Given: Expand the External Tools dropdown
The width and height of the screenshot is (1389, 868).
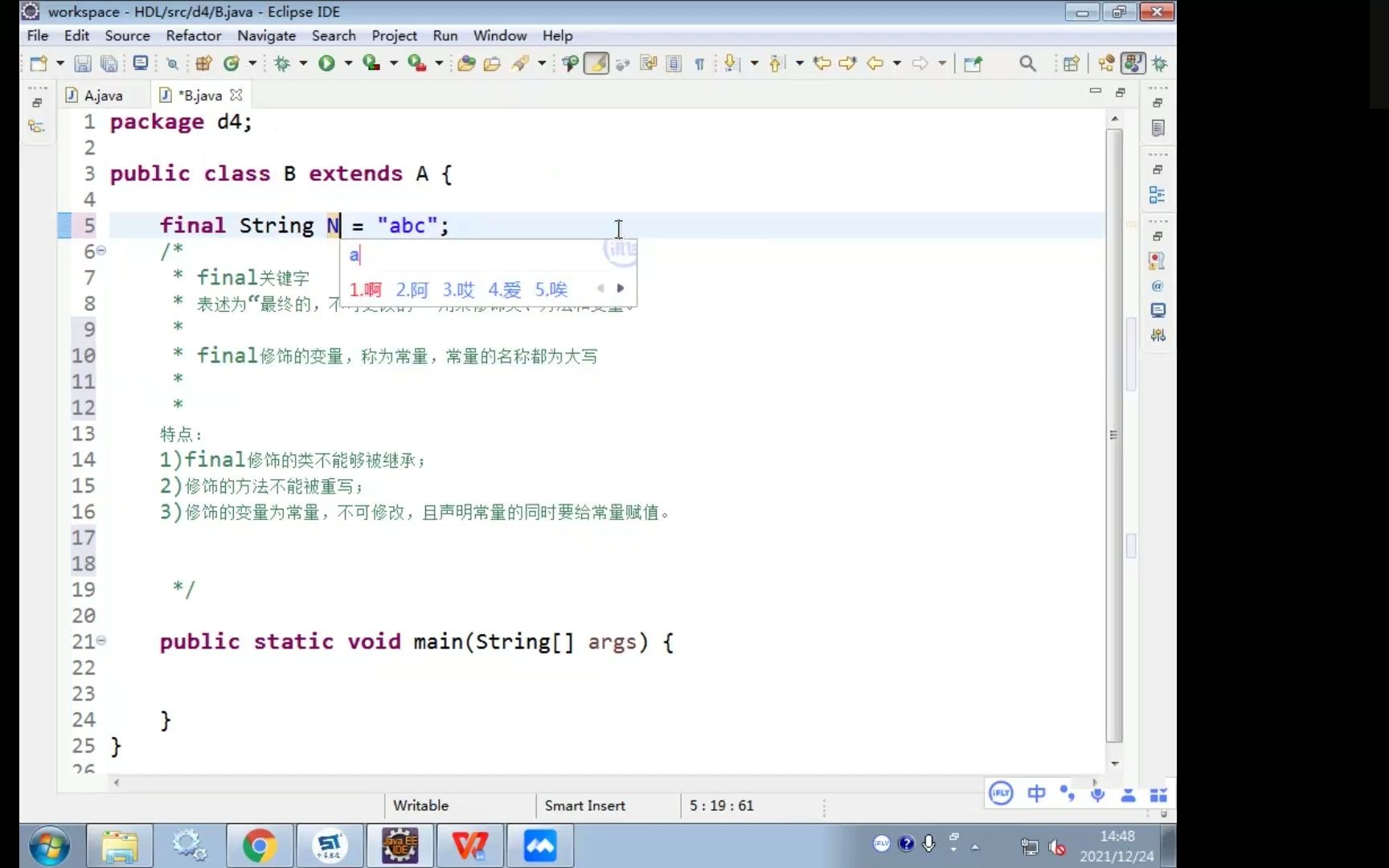Looking at the screenshot, I should [439, 63].
